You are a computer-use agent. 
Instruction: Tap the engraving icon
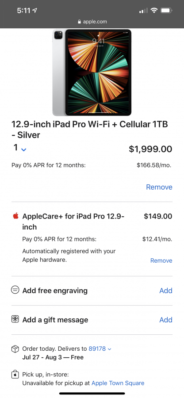pos(15,290)
